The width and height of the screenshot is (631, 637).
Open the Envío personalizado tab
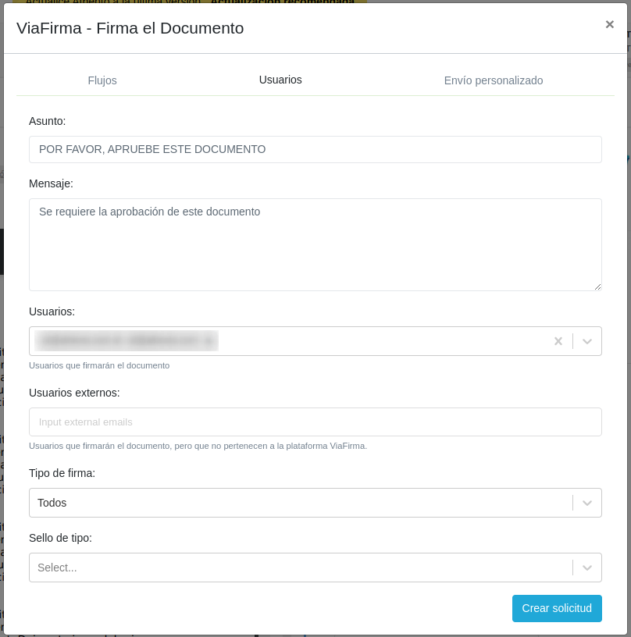493,80
